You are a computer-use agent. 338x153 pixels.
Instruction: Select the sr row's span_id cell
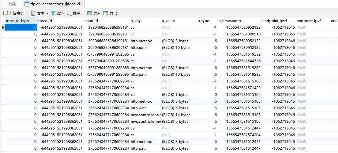[x=107, y=81]
